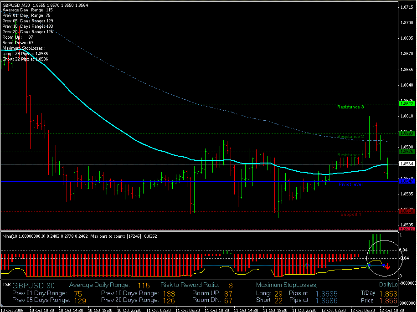
Task: Click the 1.8593 Resistance 2 price tag
Action: [x=406, y=133]
